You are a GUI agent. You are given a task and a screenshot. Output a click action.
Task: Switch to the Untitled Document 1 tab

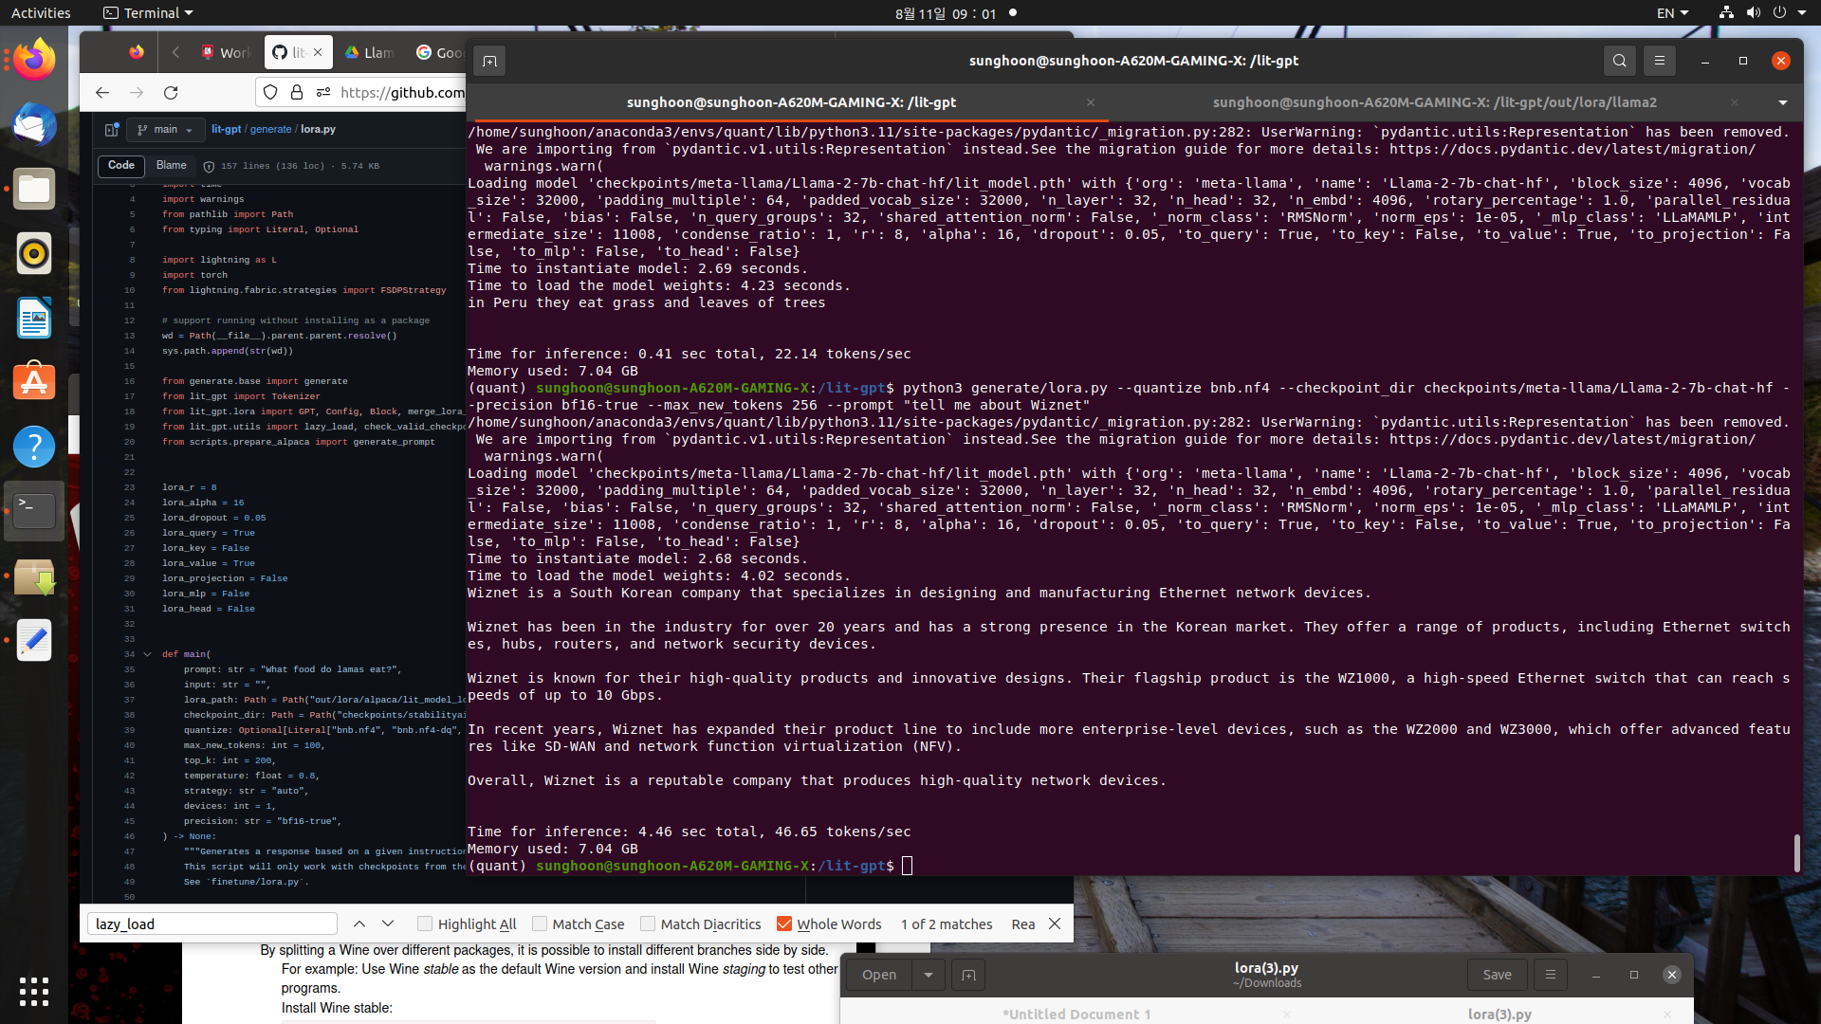pos(1076,1014)
